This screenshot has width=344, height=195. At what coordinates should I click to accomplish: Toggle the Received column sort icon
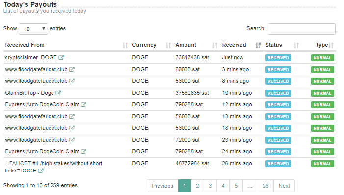258,45
